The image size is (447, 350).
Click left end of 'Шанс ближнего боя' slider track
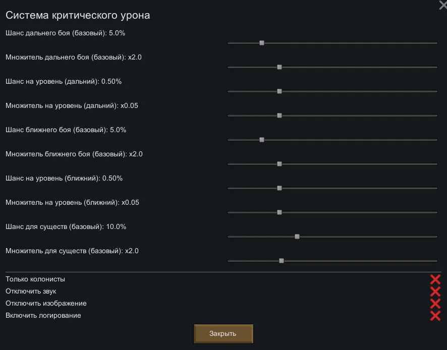coord(230,140)
